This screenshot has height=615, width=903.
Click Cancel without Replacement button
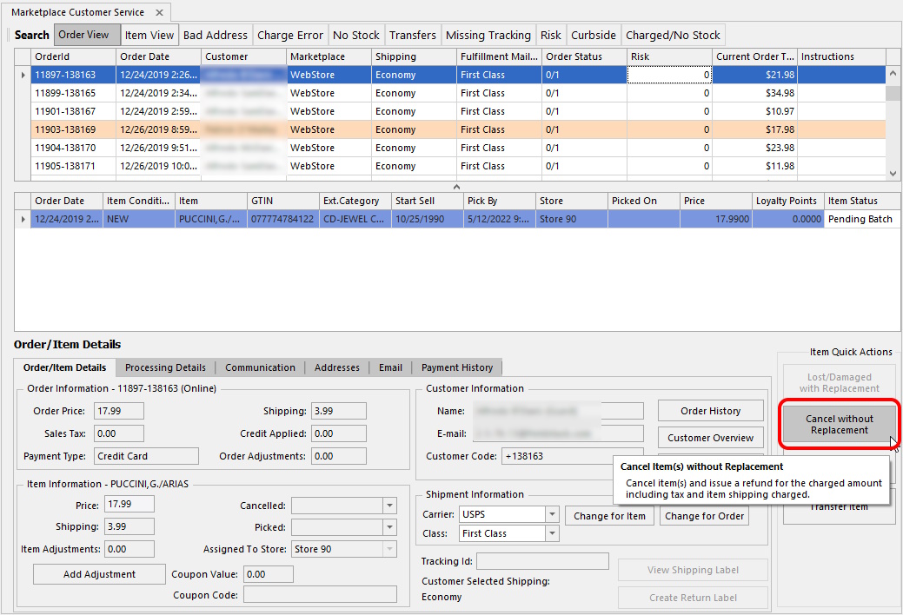pos(839,425)
